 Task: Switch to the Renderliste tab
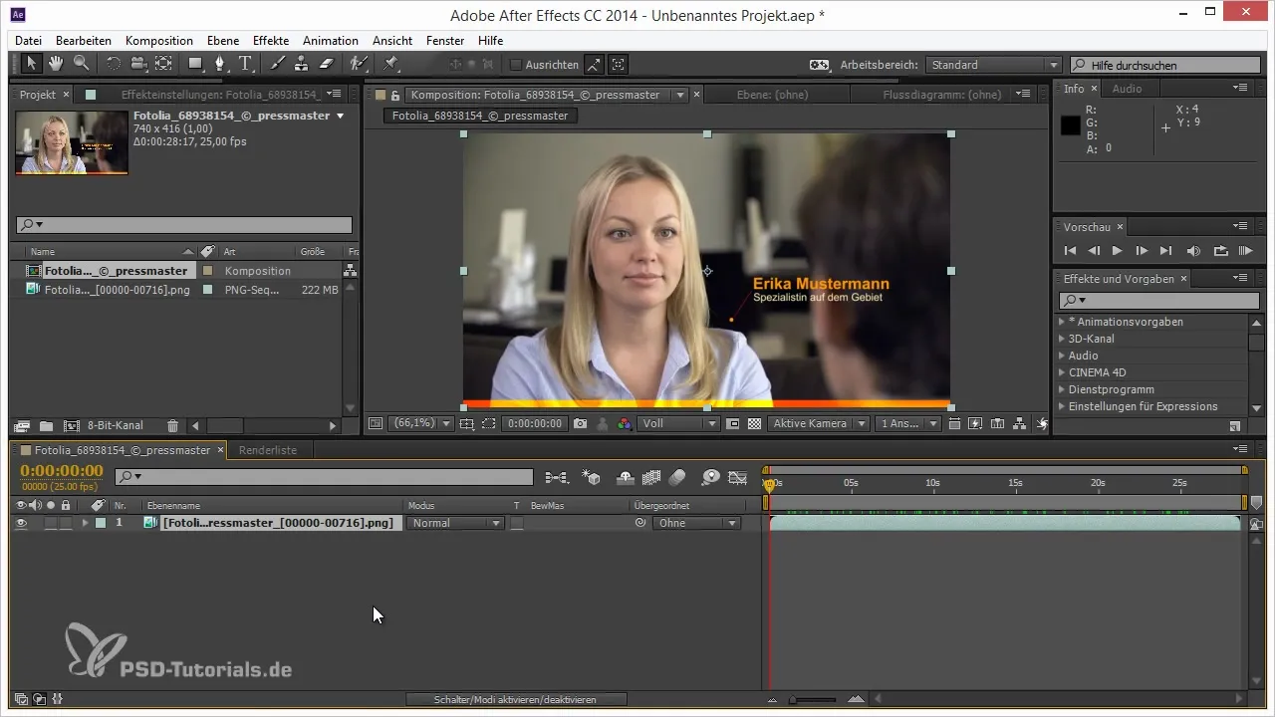(268, 450)
